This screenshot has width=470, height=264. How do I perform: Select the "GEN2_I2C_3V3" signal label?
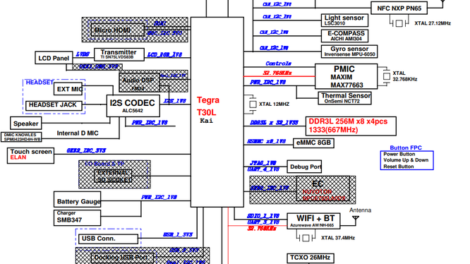(86, 150)
